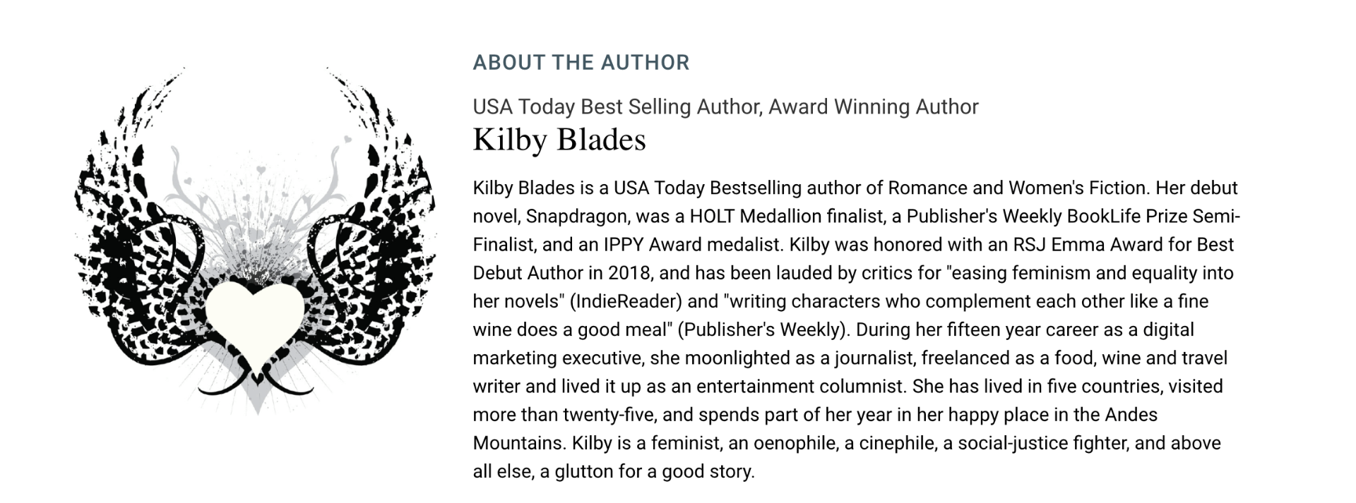The width and height of the screenshot is (1356, 503).
Task: Click "(Publisher's Weekly)" after the wine quote
Action: tap(763, 329)
